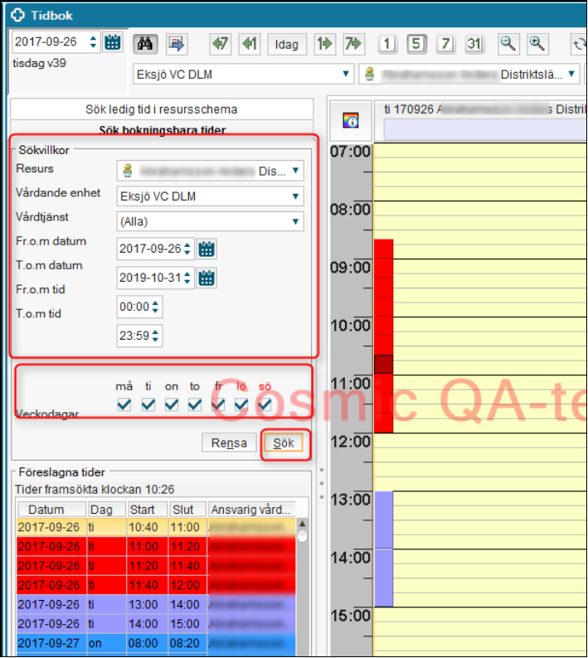This screenshot has height=658, width=588.
Task: Jump back one week with double-left arrow
Action: [220, 44]
